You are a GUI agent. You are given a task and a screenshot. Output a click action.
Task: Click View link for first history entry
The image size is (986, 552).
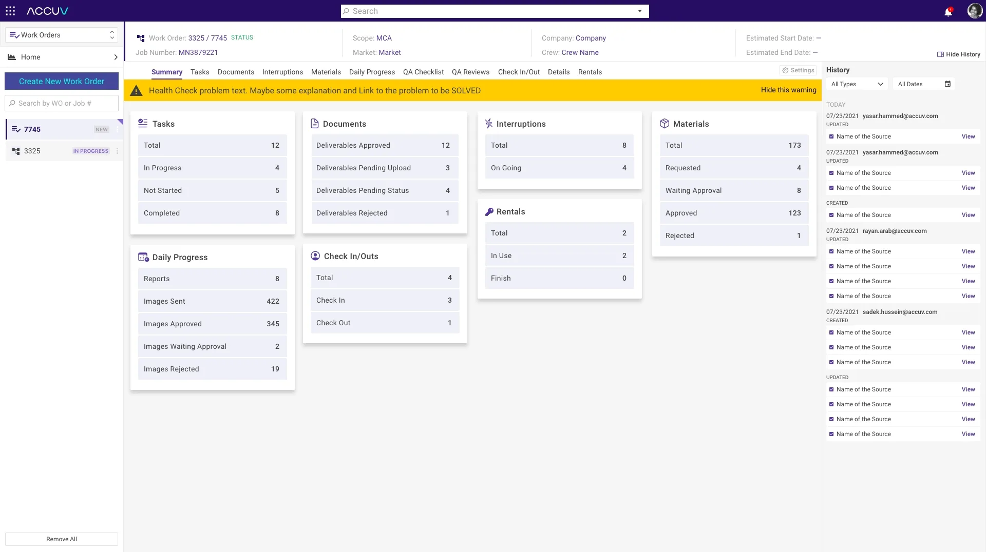tap(968, 136)
